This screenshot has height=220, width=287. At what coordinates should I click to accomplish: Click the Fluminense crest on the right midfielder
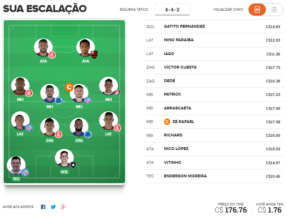point(117,93)
